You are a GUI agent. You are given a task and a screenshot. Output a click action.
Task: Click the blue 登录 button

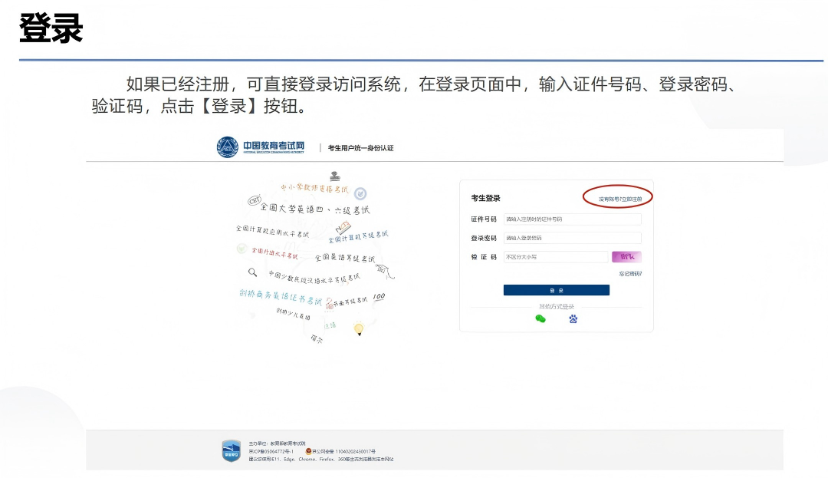click(x=556, y=290)
